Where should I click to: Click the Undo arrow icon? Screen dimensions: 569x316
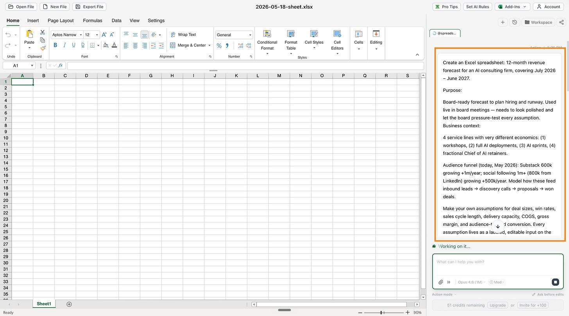(8, 35)
